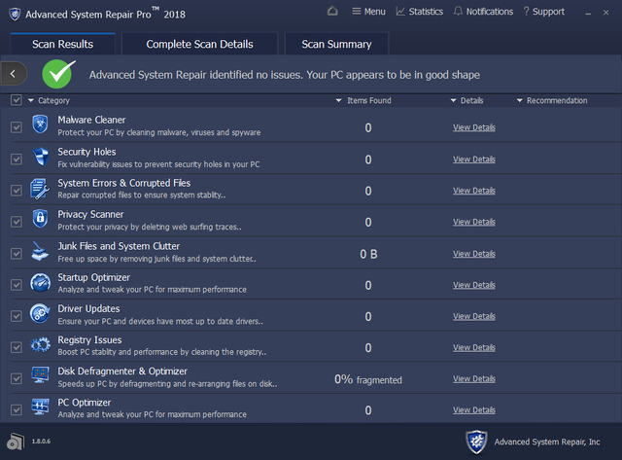This screenshot has width=622, height=460.
Task: Click the Malware Cleaner shield icon
Action: pos(40,125)
